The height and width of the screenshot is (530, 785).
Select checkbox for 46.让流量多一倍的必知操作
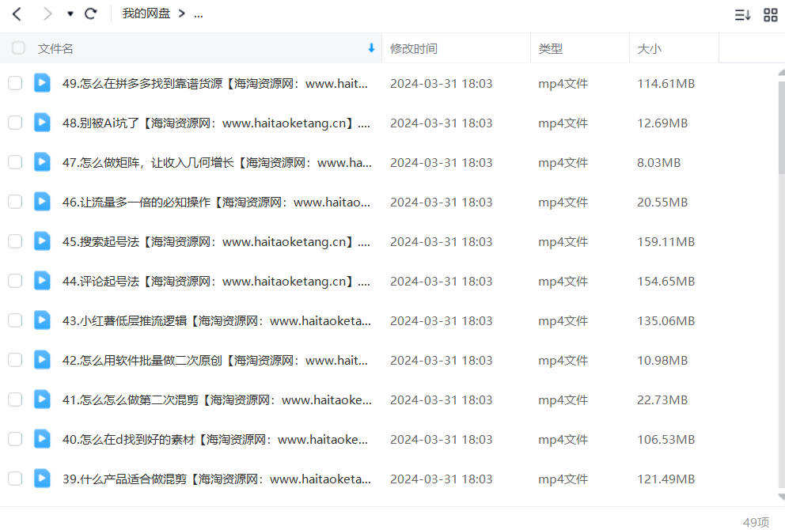(15, 202)
